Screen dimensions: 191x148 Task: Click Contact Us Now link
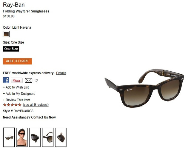tap(43, 117)
